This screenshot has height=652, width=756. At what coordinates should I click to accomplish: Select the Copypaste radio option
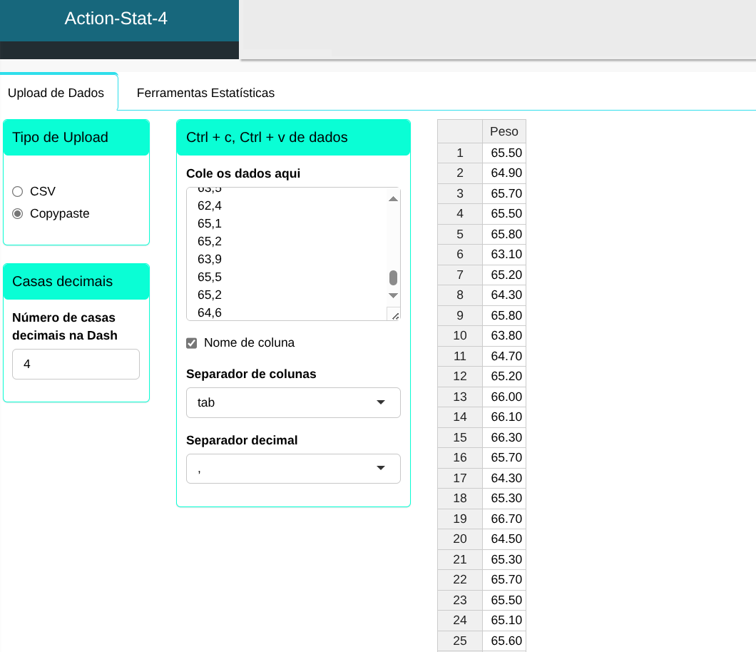click(18, 213)
